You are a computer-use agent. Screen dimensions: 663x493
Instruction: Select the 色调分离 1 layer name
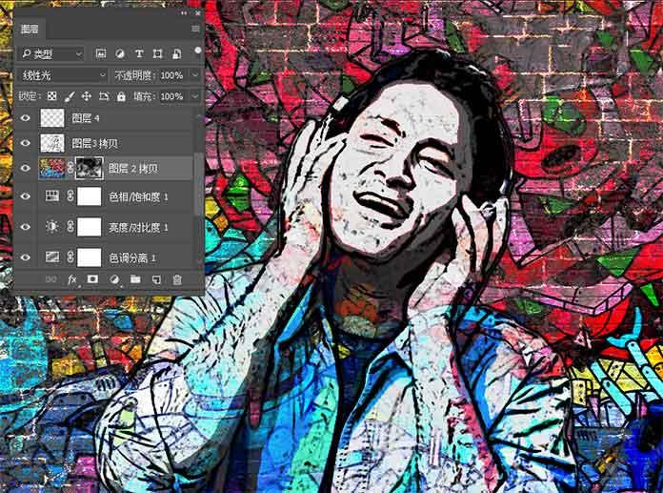click(132, 257)
